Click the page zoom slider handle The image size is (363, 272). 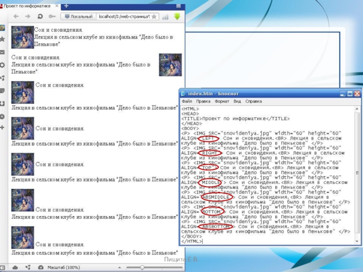coord(142,267)
